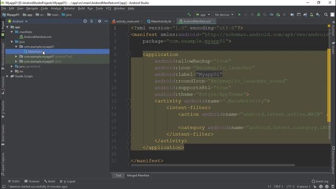336x189 pixels.
Task: Select the Text tab below editor
Action: [x=118, y=175]
